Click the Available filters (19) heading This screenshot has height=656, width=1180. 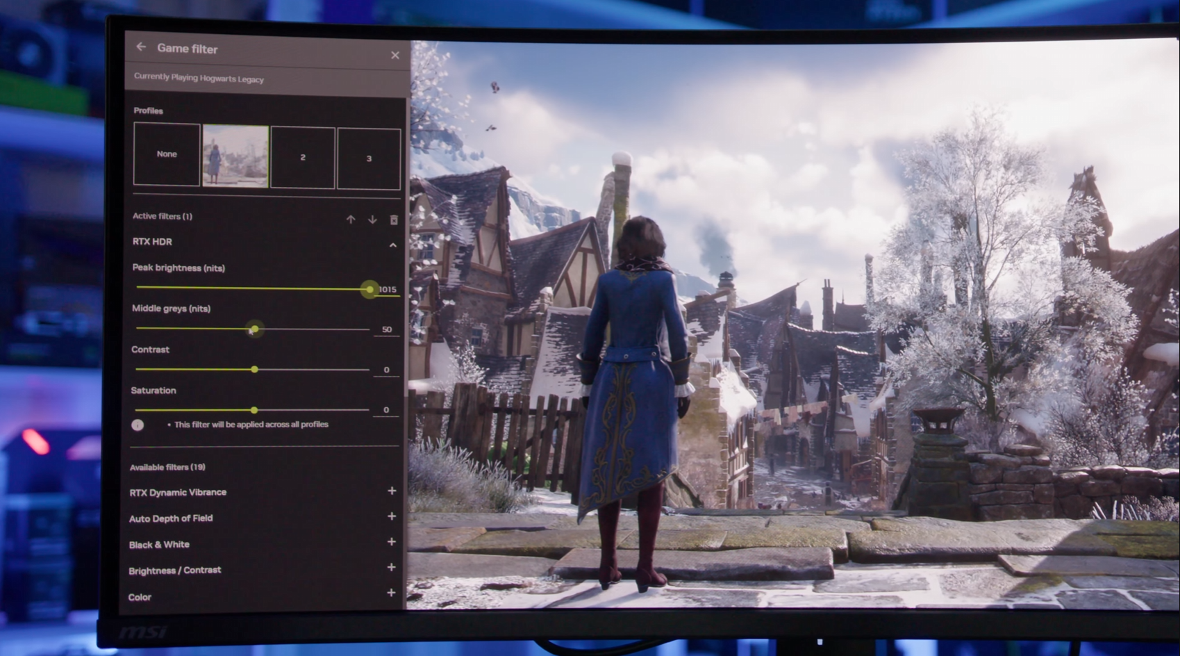click(167, 467)
